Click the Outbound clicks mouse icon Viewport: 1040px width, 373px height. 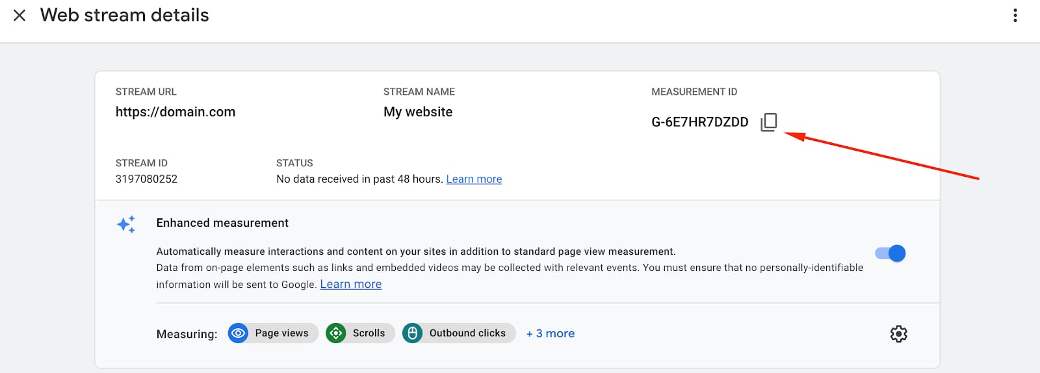[x=413, y=333]
